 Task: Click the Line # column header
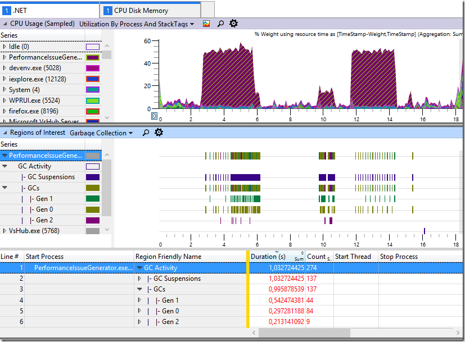12,257
